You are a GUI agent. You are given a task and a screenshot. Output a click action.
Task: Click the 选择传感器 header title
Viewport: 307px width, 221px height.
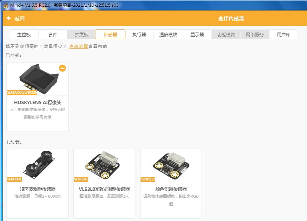pos(231,19)
